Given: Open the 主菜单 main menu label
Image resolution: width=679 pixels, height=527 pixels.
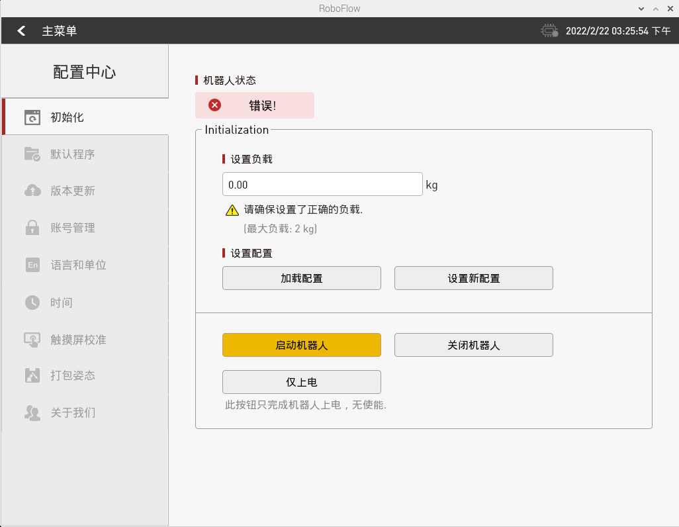Looking at the screenshot, I should click(60, 31).
